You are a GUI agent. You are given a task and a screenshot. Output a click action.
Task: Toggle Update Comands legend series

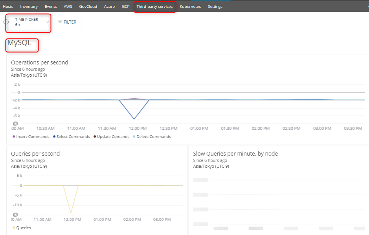[x=111, y=137]
